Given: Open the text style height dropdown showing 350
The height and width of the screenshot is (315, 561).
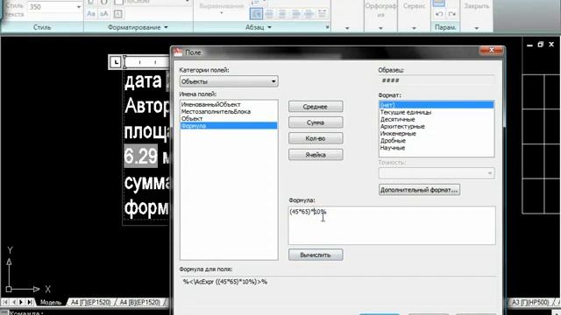Looking at the screenshot, I should [78, 7].
